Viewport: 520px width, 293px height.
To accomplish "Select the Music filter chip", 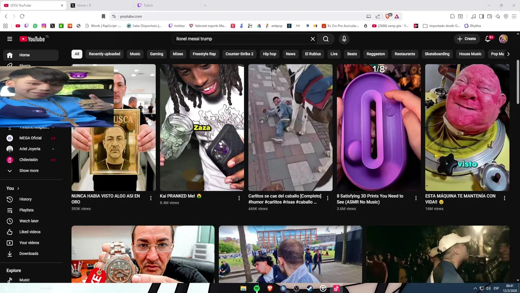I will point(135,54).
